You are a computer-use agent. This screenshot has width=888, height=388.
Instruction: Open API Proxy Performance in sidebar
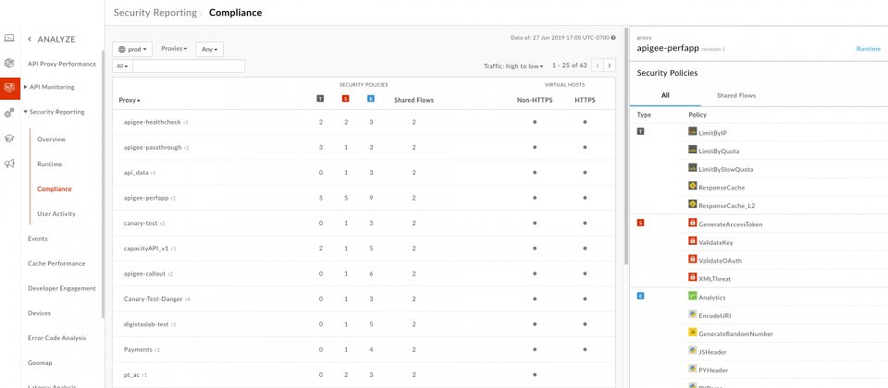(x=62, y=64)
